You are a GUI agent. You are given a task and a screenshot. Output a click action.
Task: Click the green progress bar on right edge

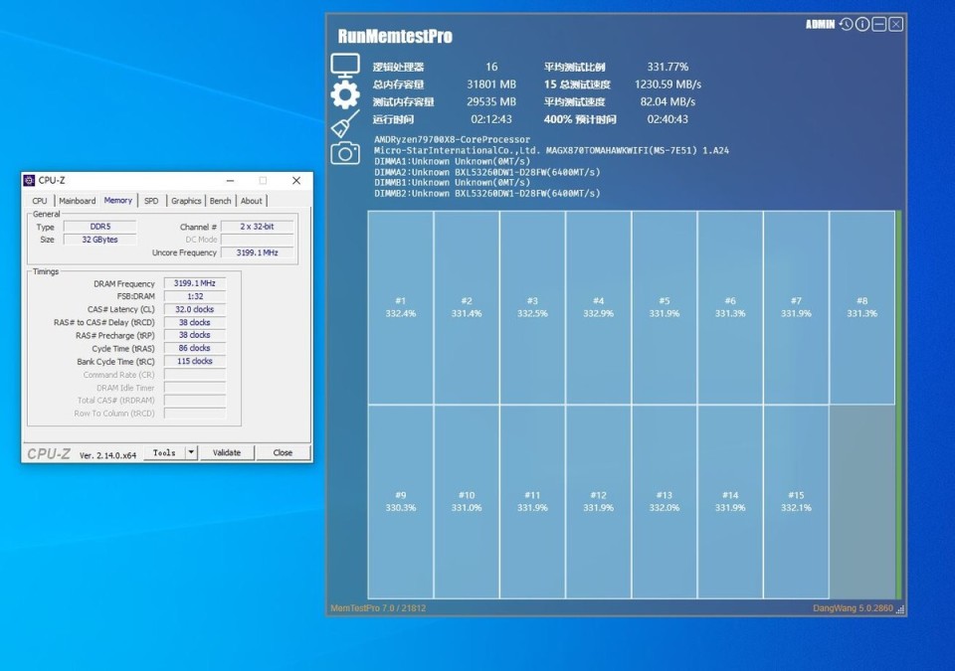898,404
